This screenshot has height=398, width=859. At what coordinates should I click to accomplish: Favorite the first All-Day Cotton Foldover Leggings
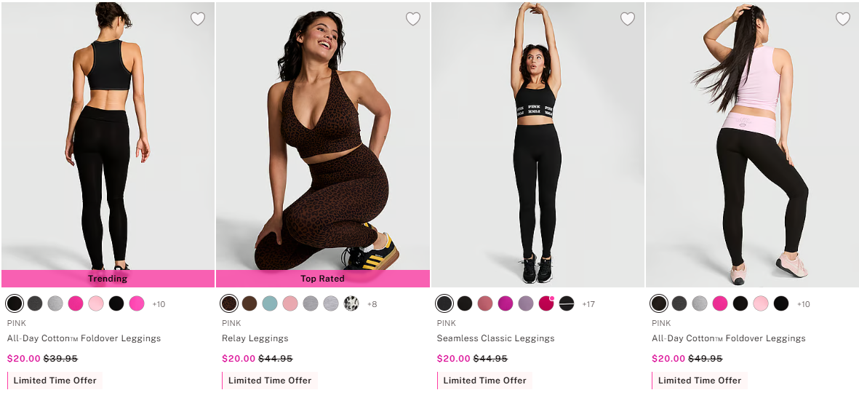(x=198, y=19)
